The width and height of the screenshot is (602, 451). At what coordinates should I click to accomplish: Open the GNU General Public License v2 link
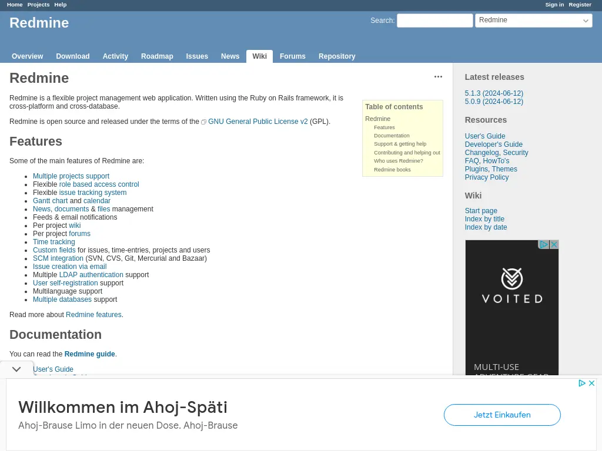coord(257,122)
